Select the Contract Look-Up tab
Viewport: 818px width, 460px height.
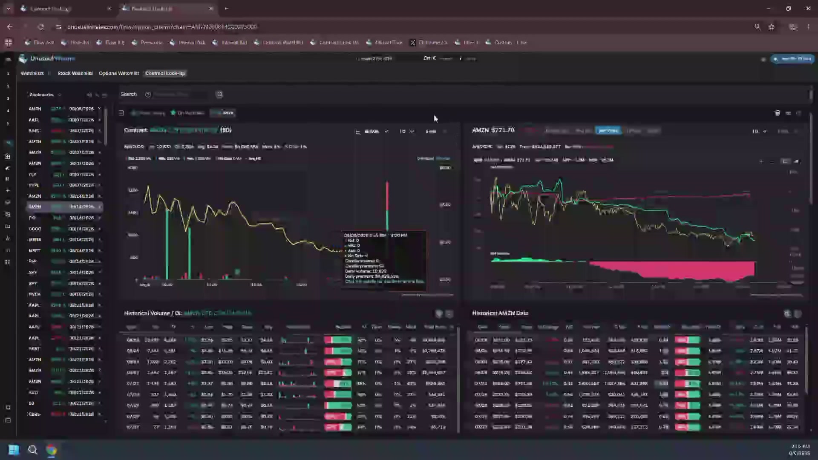pos(165,73)
